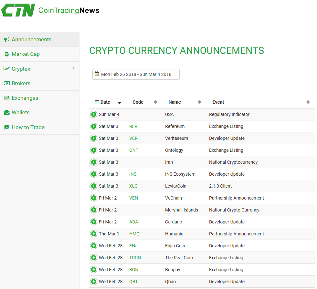Click the Wallets envelope icon
This screenshot has height=289, width=317.
[7, 112]
